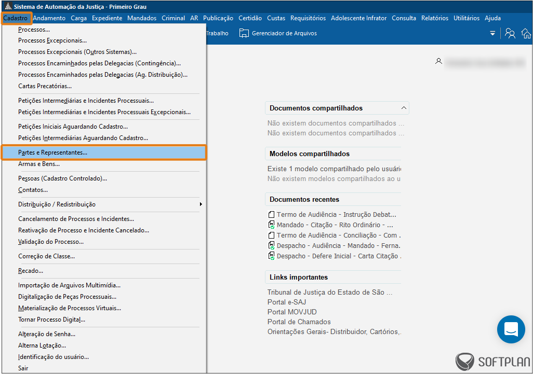Open the Requisitórios menu
This screenshot has width=533, height=374.
[308, 18]
